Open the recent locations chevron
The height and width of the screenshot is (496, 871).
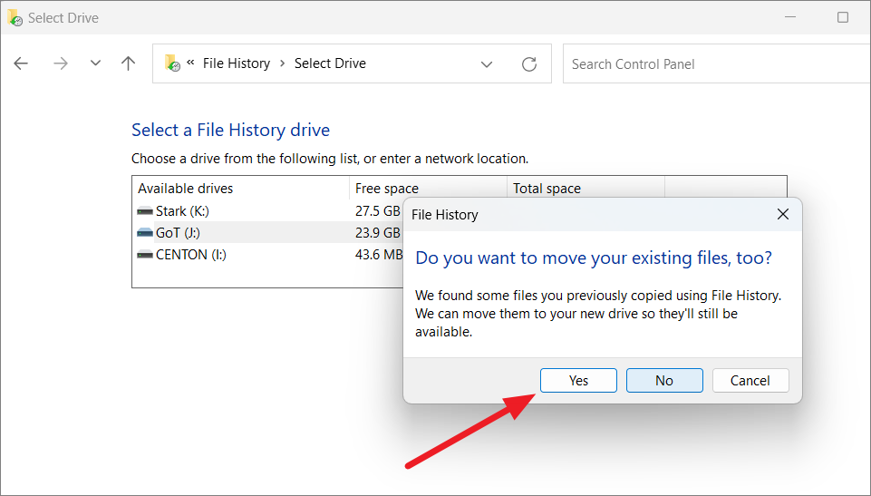(95, 63)
